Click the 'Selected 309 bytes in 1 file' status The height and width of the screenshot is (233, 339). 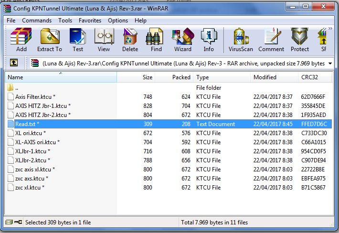pos(58,222)
